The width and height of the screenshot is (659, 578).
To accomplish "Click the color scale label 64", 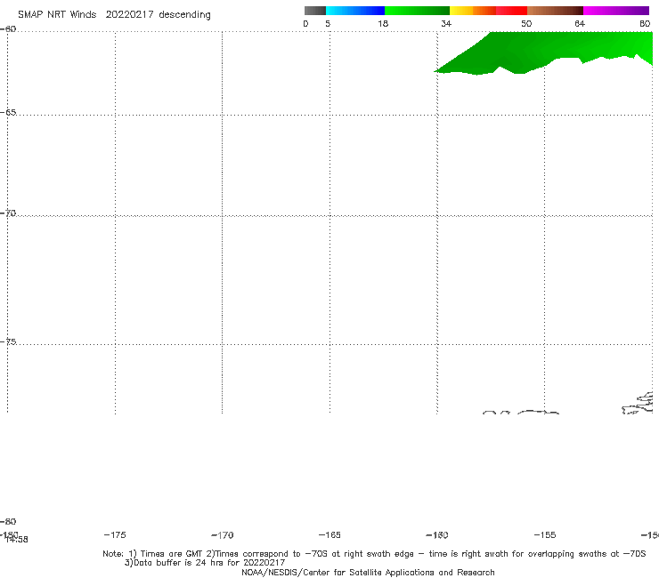I will click(x=580, y=24).
